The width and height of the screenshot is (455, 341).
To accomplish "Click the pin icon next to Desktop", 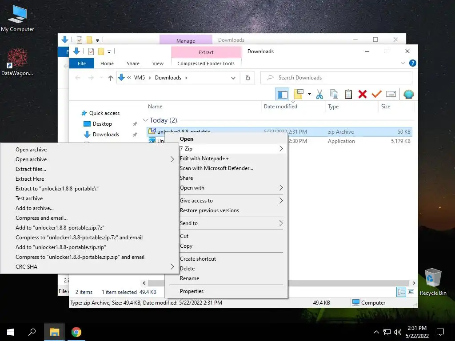I will [135, 124].
